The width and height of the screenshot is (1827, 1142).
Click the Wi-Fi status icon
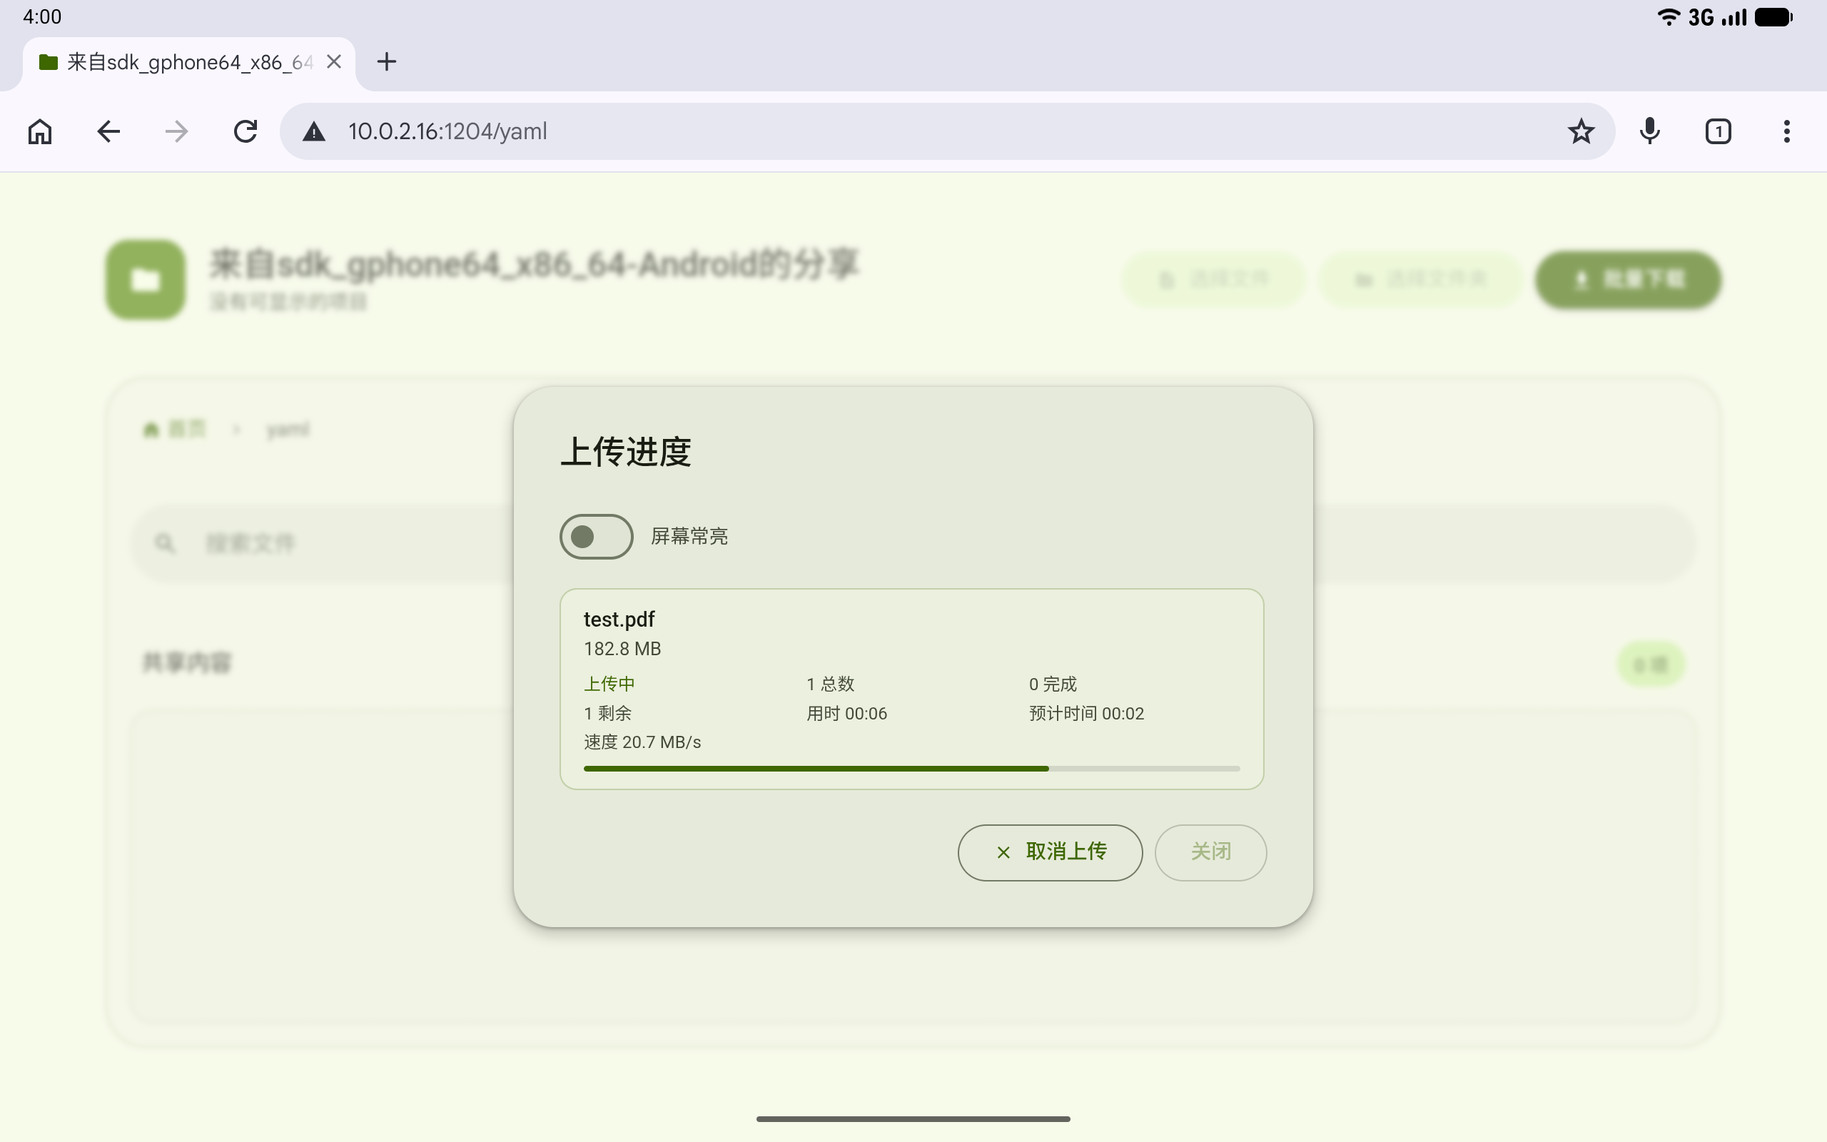(1669, 16)
